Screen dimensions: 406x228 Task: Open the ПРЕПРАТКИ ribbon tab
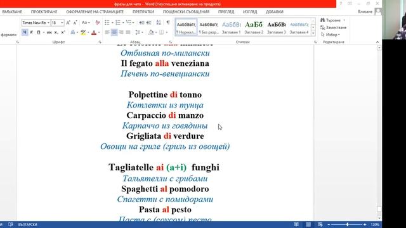tap(143, 12)
